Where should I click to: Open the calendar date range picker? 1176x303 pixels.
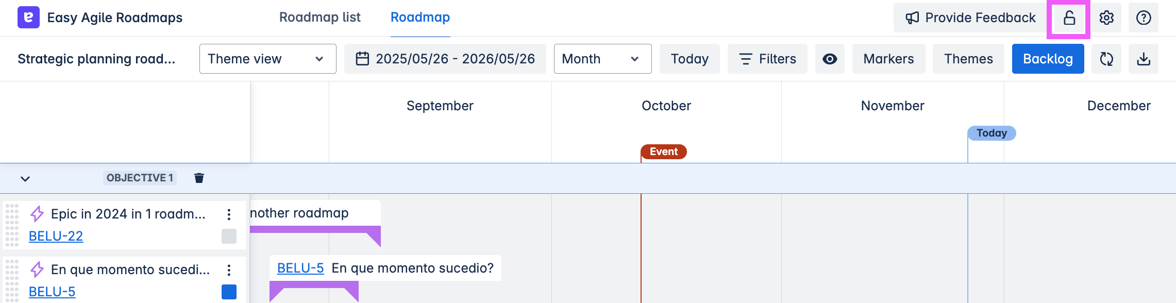point(444,59)
